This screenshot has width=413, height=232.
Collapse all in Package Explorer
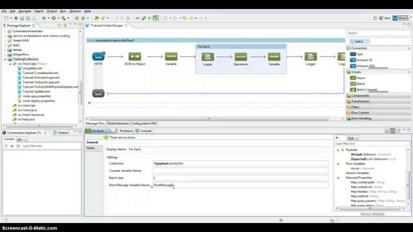[59, 25]
